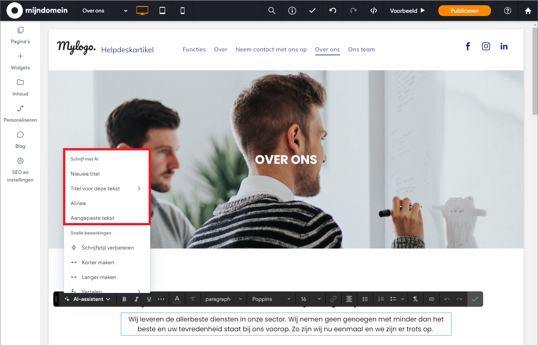
Task: Open the developer code editor icon
Action: coord(374,11)
